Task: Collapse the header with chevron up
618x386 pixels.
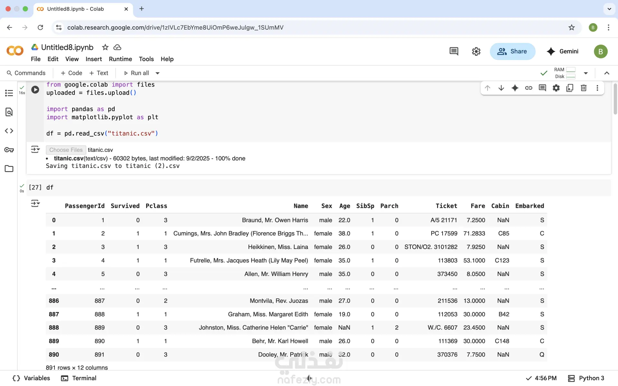Action: click(x=607, y=73)
